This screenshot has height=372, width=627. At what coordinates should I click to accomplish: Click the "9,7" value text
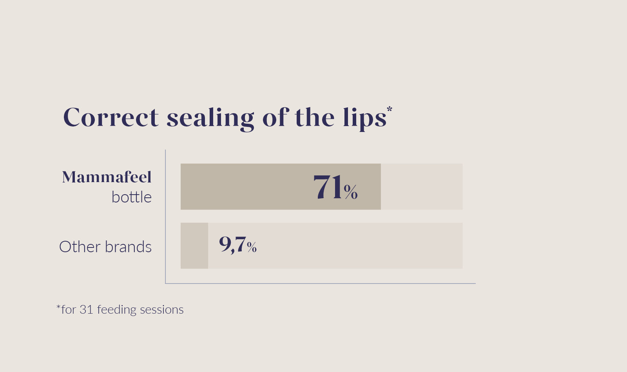click(232, 244)
